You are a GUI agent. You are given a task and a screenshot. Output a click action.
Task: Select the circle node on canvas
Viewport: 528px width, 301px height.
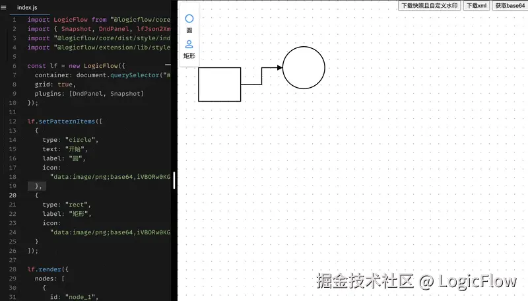click(x=304, y=68)
